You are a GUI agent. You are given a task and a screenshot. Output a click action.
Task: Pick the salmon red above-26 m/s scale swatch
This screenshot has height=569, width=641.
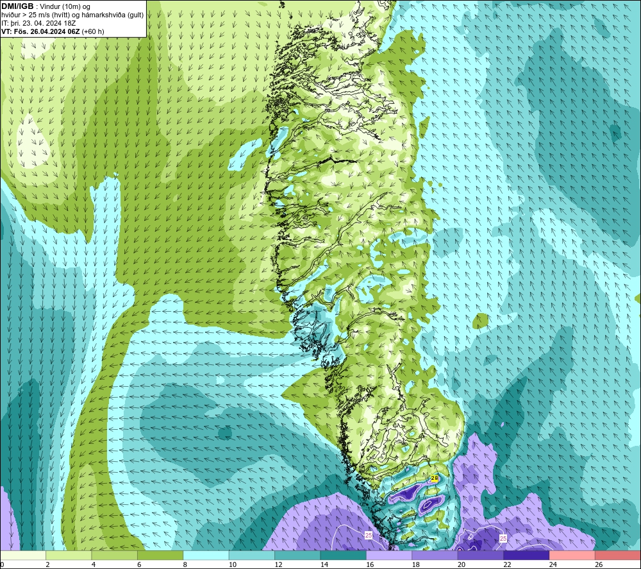tap(618, 555)
